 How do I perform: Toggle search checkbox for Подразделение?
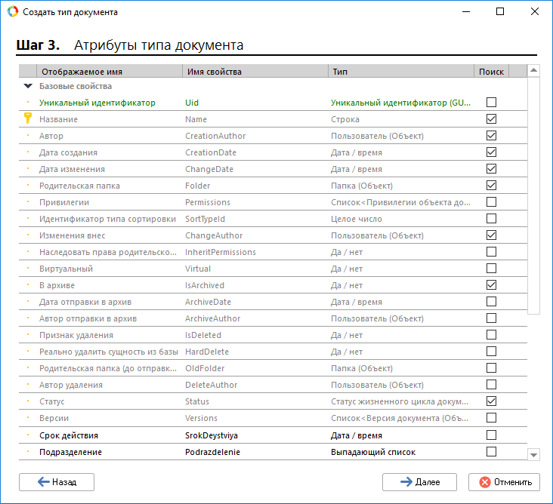pos(492,452)
